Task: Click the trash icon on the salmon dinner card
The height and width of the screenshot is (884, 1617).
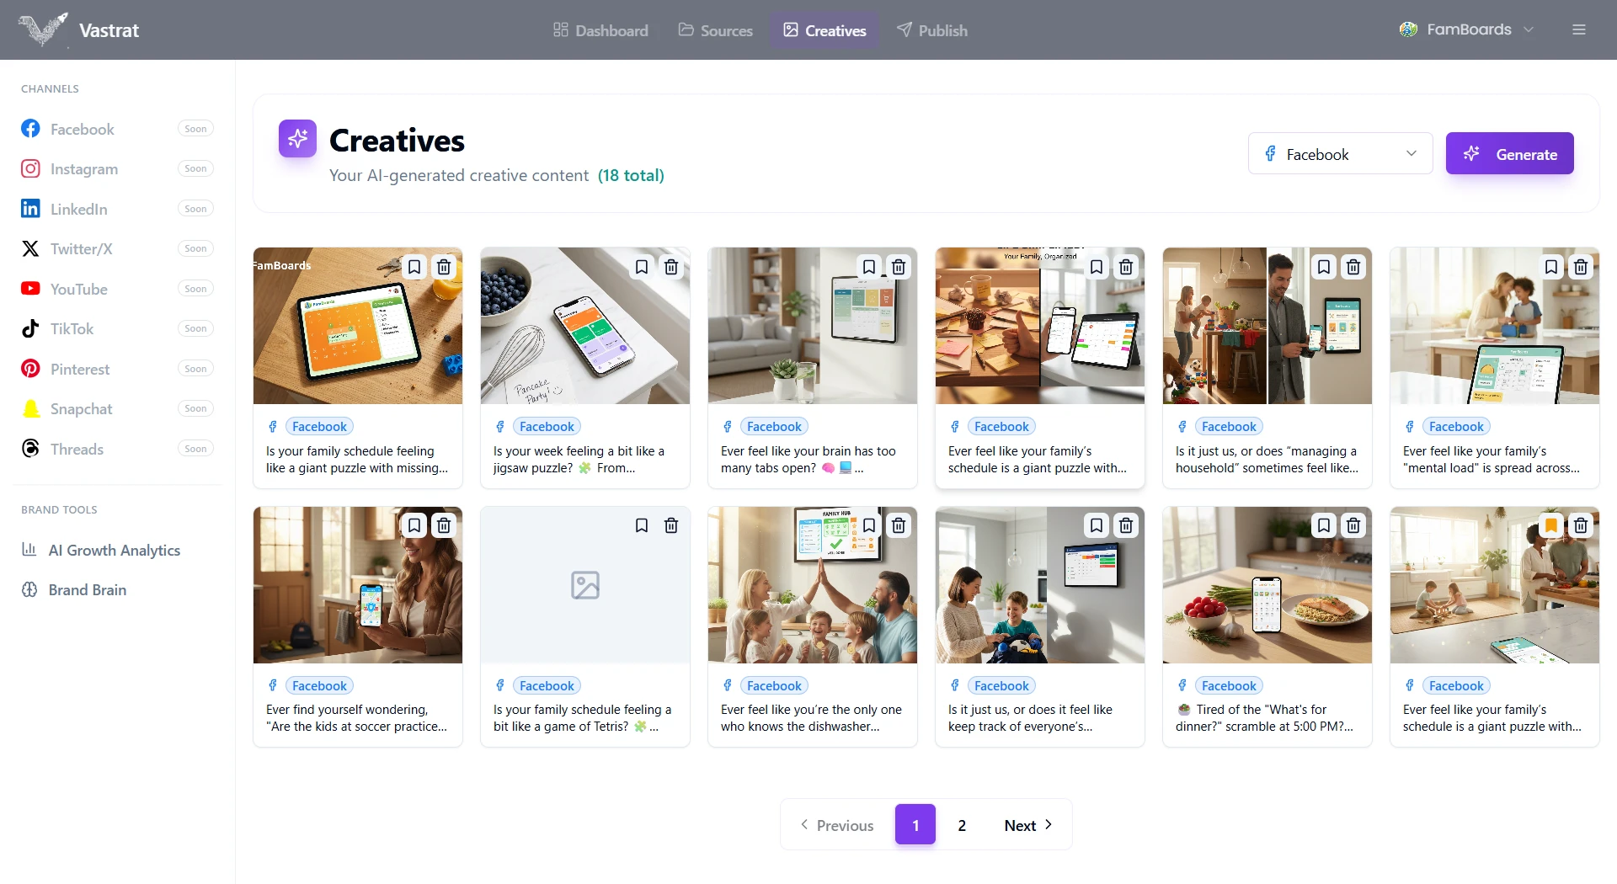Action: click(x=1353, y=525)
